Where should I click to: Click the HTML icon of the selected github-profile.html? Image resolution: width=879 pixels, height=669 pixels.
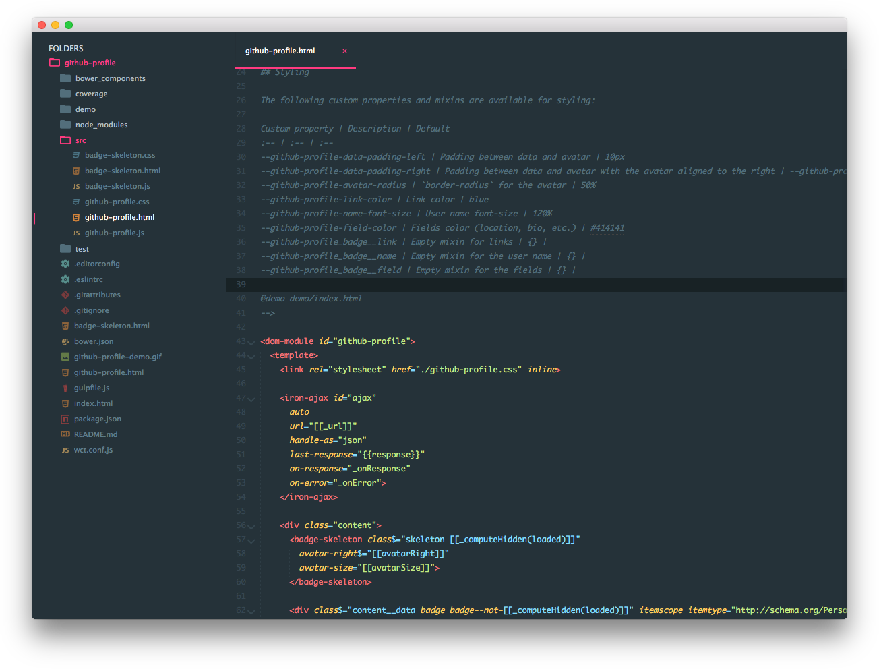[x=76, y=217]
